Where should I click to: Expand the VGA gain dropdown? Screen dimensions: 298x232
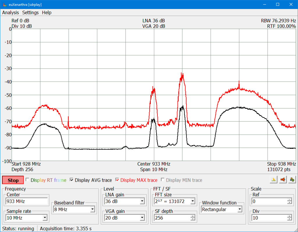[142, 217]
